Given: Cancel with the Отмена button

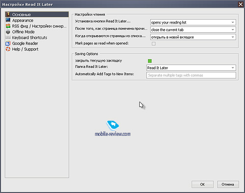Looking at the screenshot, I should click(x=228, y=184).
